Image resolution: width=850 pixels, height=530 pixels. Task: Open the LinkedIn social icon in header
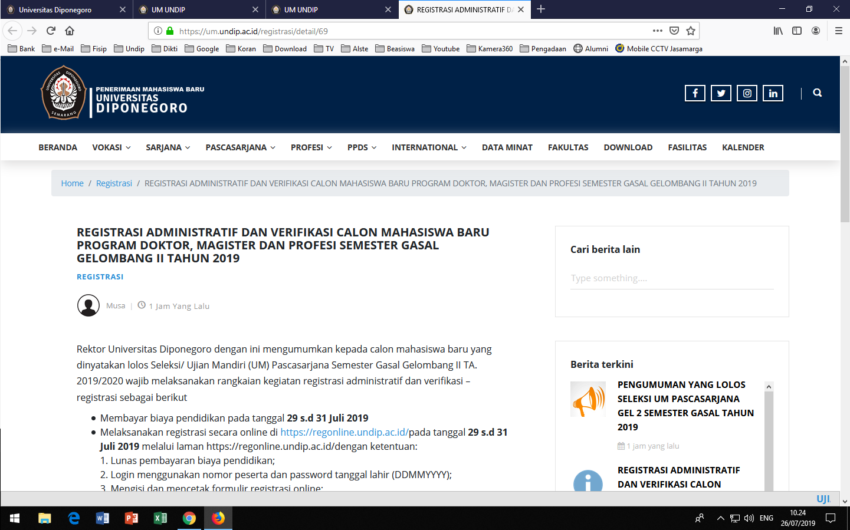(x=773, y=93)
